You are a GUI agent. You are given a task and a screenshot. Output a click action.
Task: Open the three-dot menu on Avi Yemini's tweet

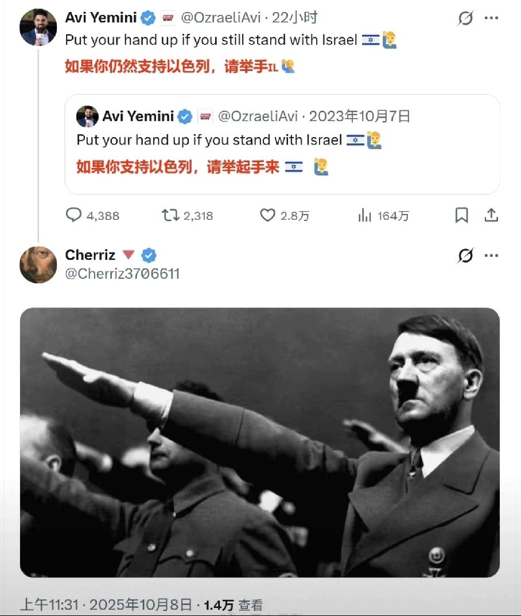click(x=491, y=18)
